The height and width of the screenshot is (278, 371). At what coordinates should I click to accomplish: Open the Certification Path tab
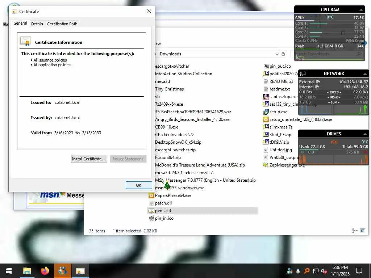point(62,24)
